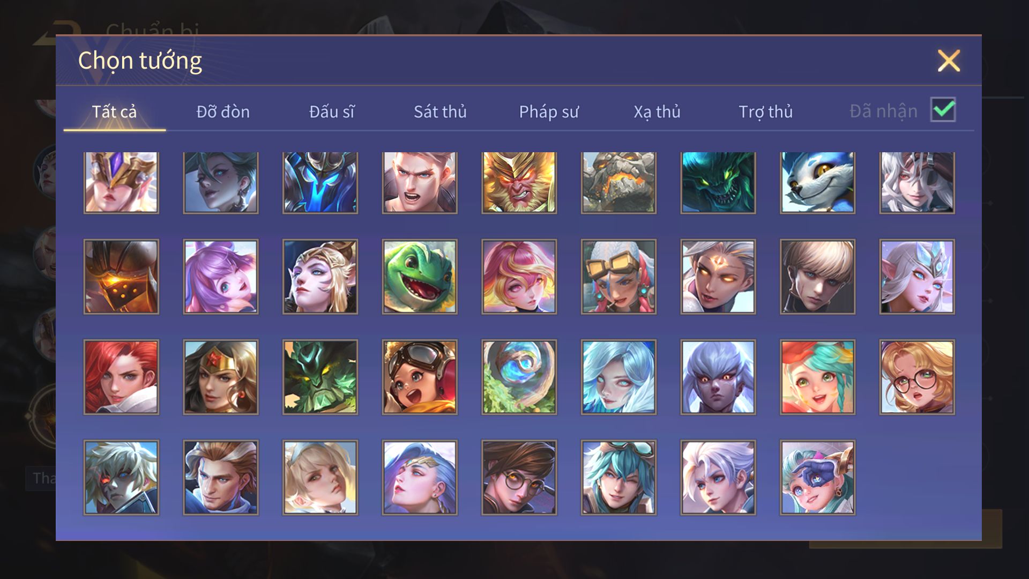Open the Trợ thủ tab
This screenshot has height=579, width=1029.
click(x=765, y=112)
